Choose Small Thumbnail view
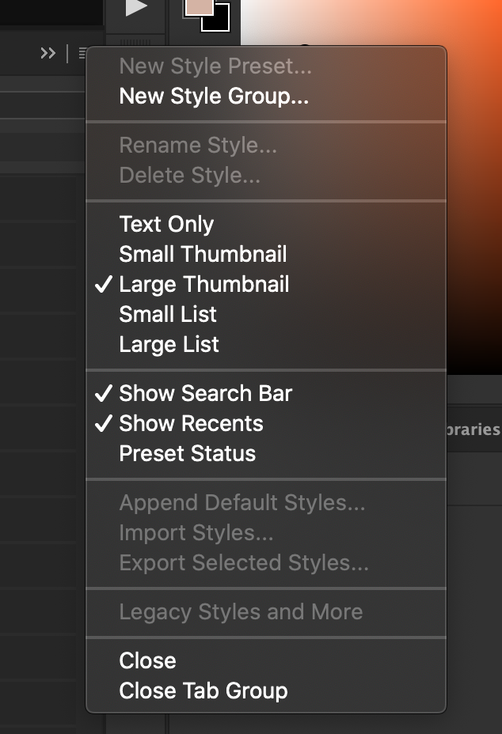502x734 pixels. tap(203, 254)
